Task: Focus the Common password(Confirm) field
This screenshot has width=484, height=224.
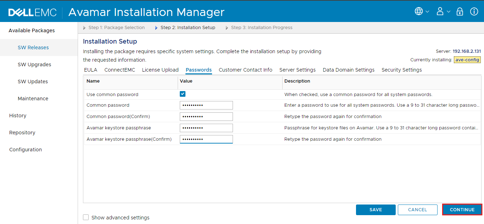Action: [x=206, y=117]
